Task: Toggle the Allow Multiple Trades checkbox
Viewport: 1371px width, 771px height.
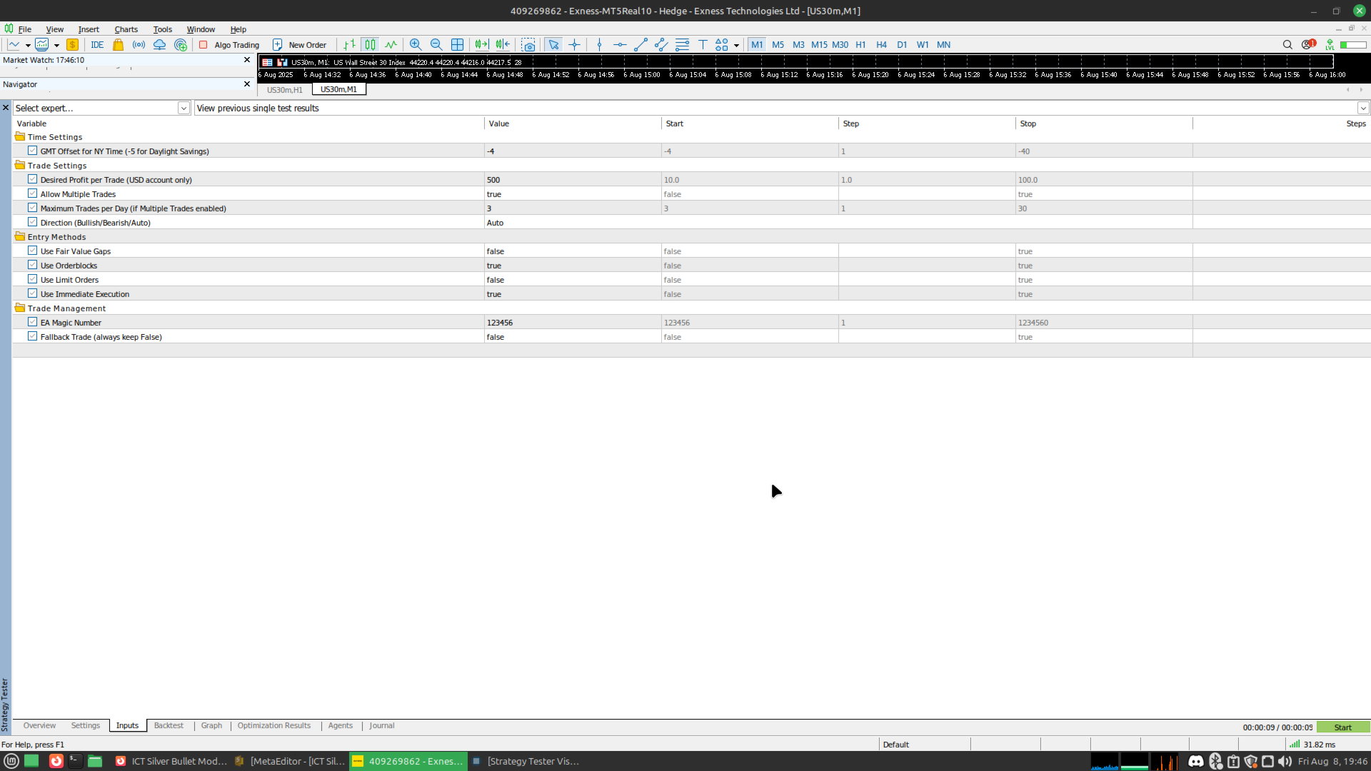Action: (32, 193)
